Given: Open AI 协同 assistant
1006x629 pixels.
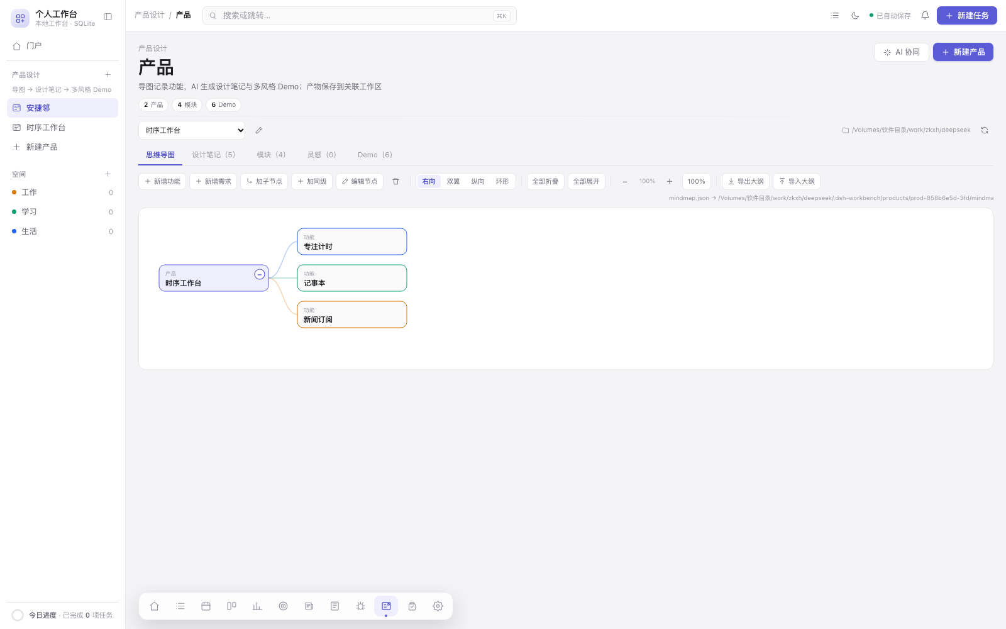Looking at the screenshot, I should (x=902, y=52).
